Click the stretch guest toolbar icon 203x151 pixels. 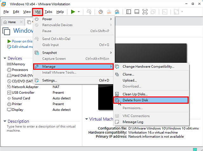point(176,12)
